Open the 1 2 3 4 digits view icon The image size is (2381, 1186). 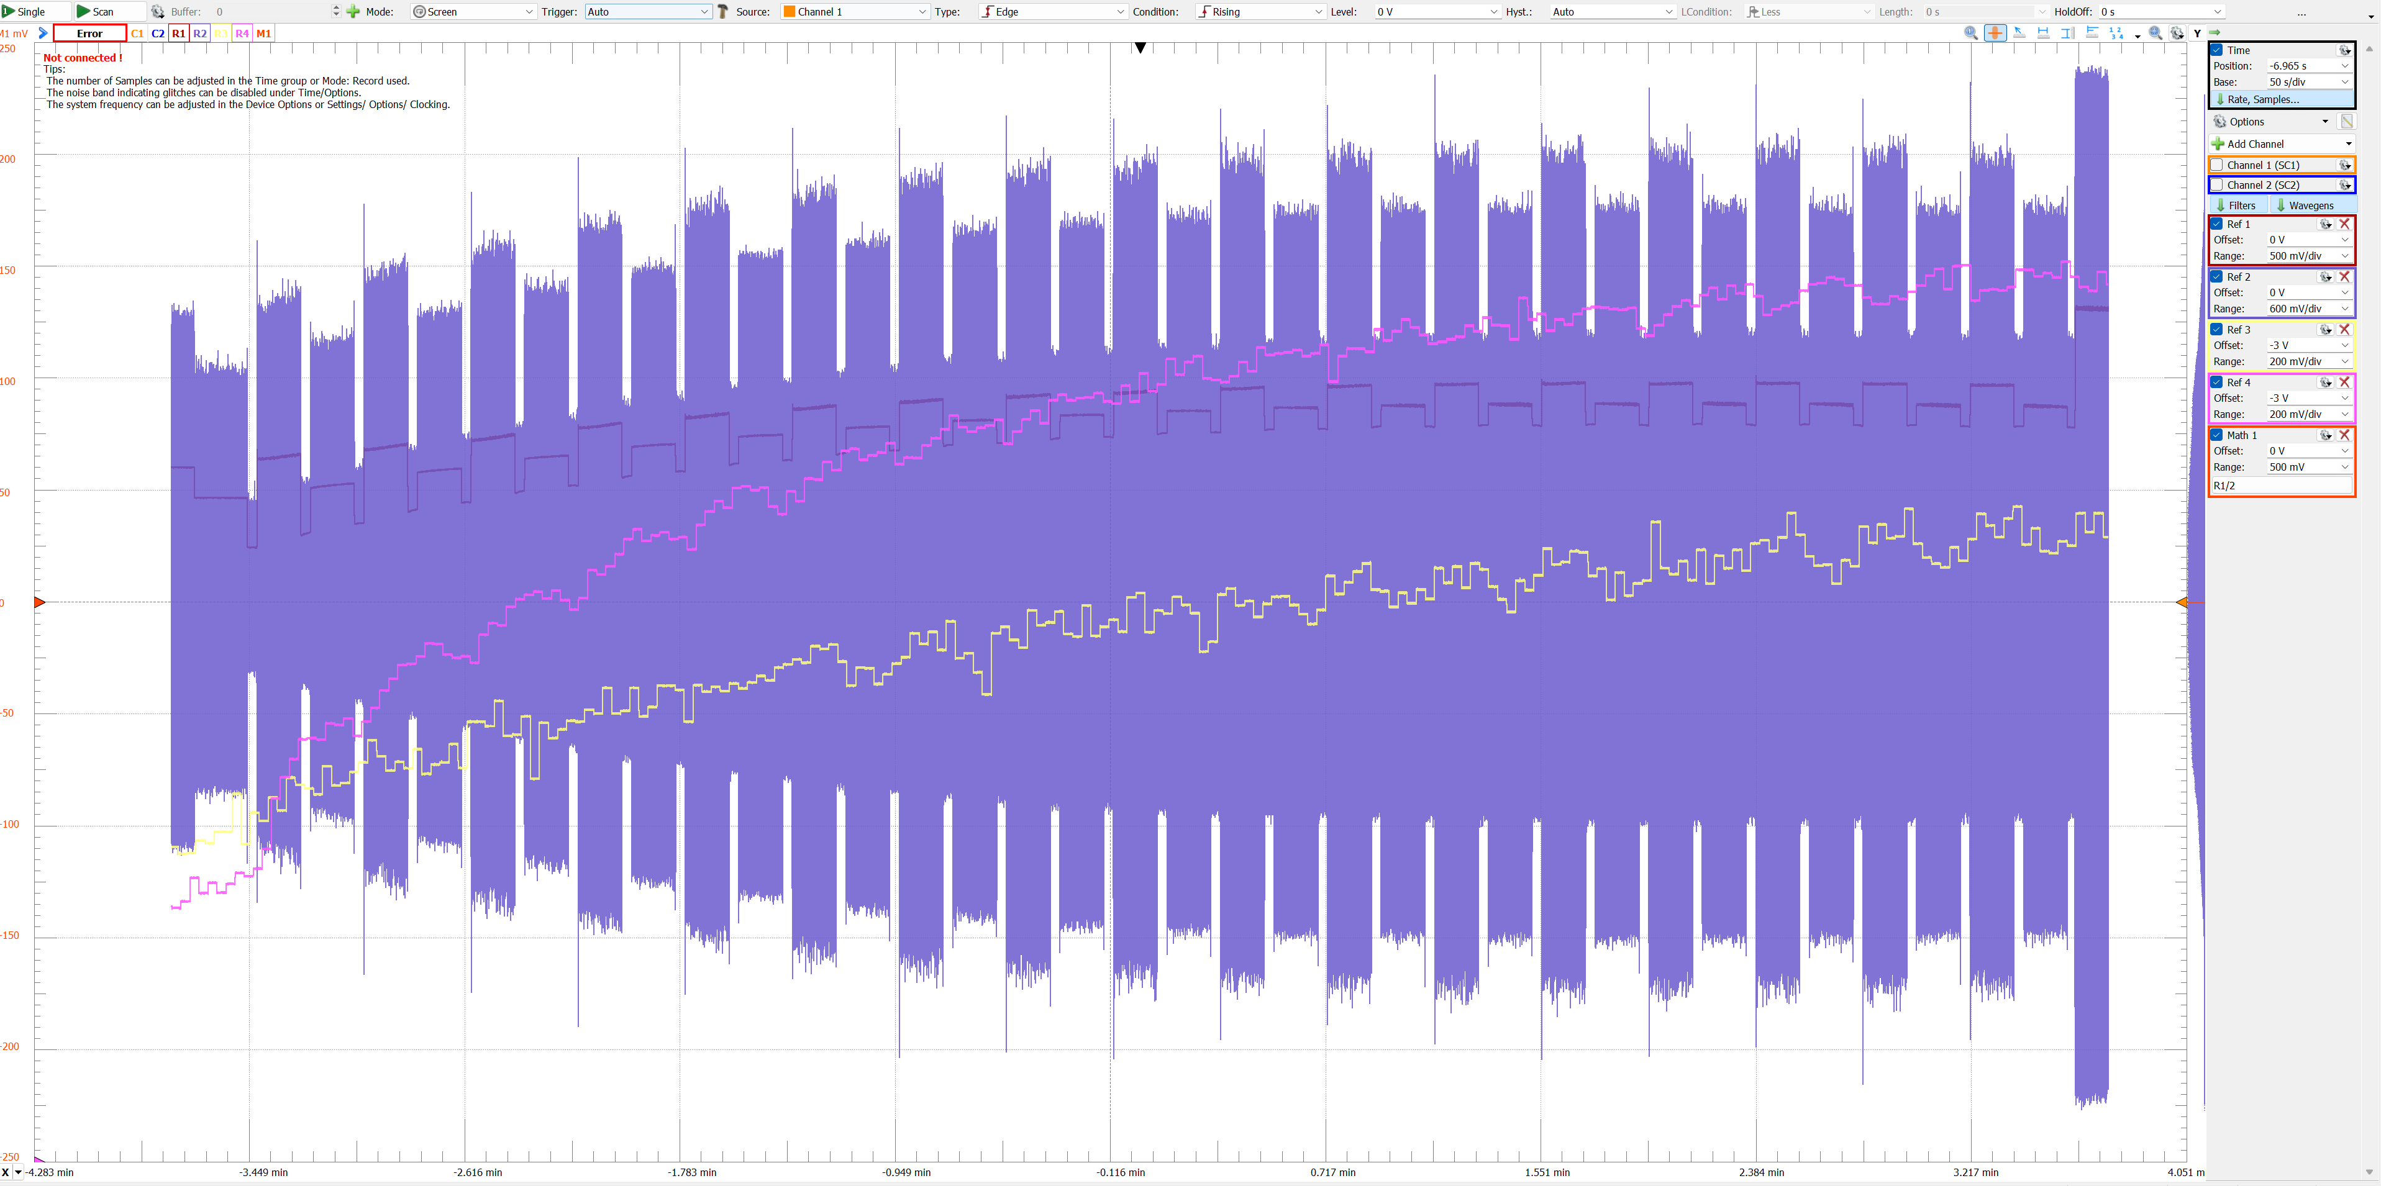point(2116,34)
